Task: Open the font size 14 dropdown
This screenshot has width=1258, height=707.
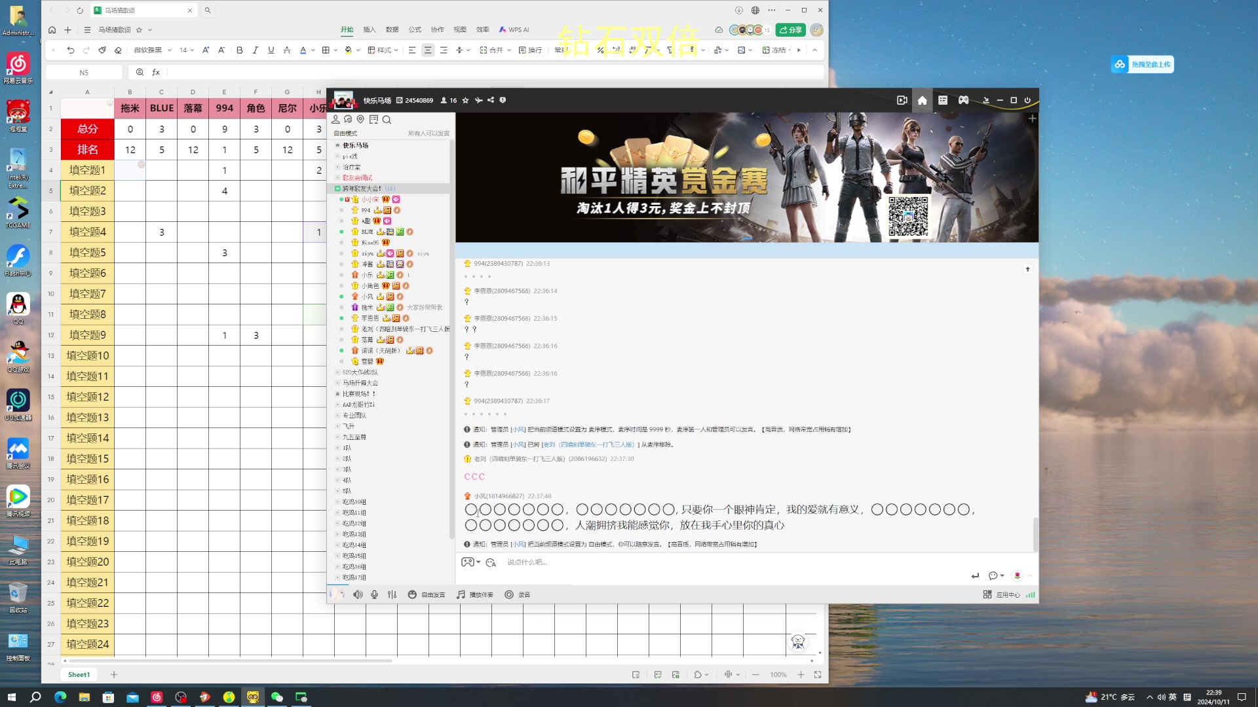Action: [x=187, y=50]
